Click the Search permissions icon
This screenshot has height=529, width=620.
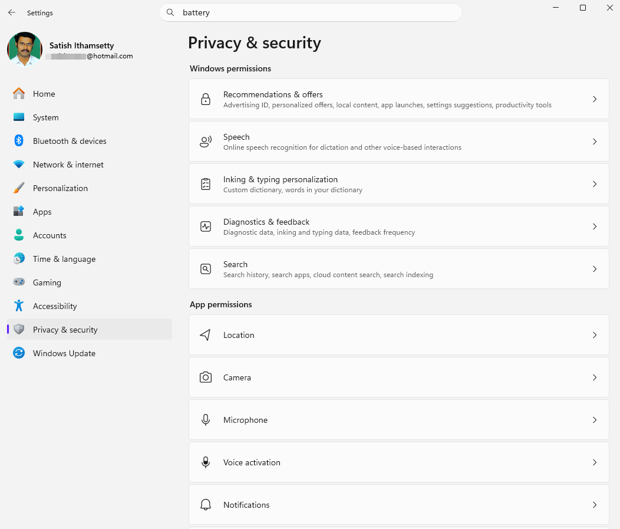tap(206, 269)
